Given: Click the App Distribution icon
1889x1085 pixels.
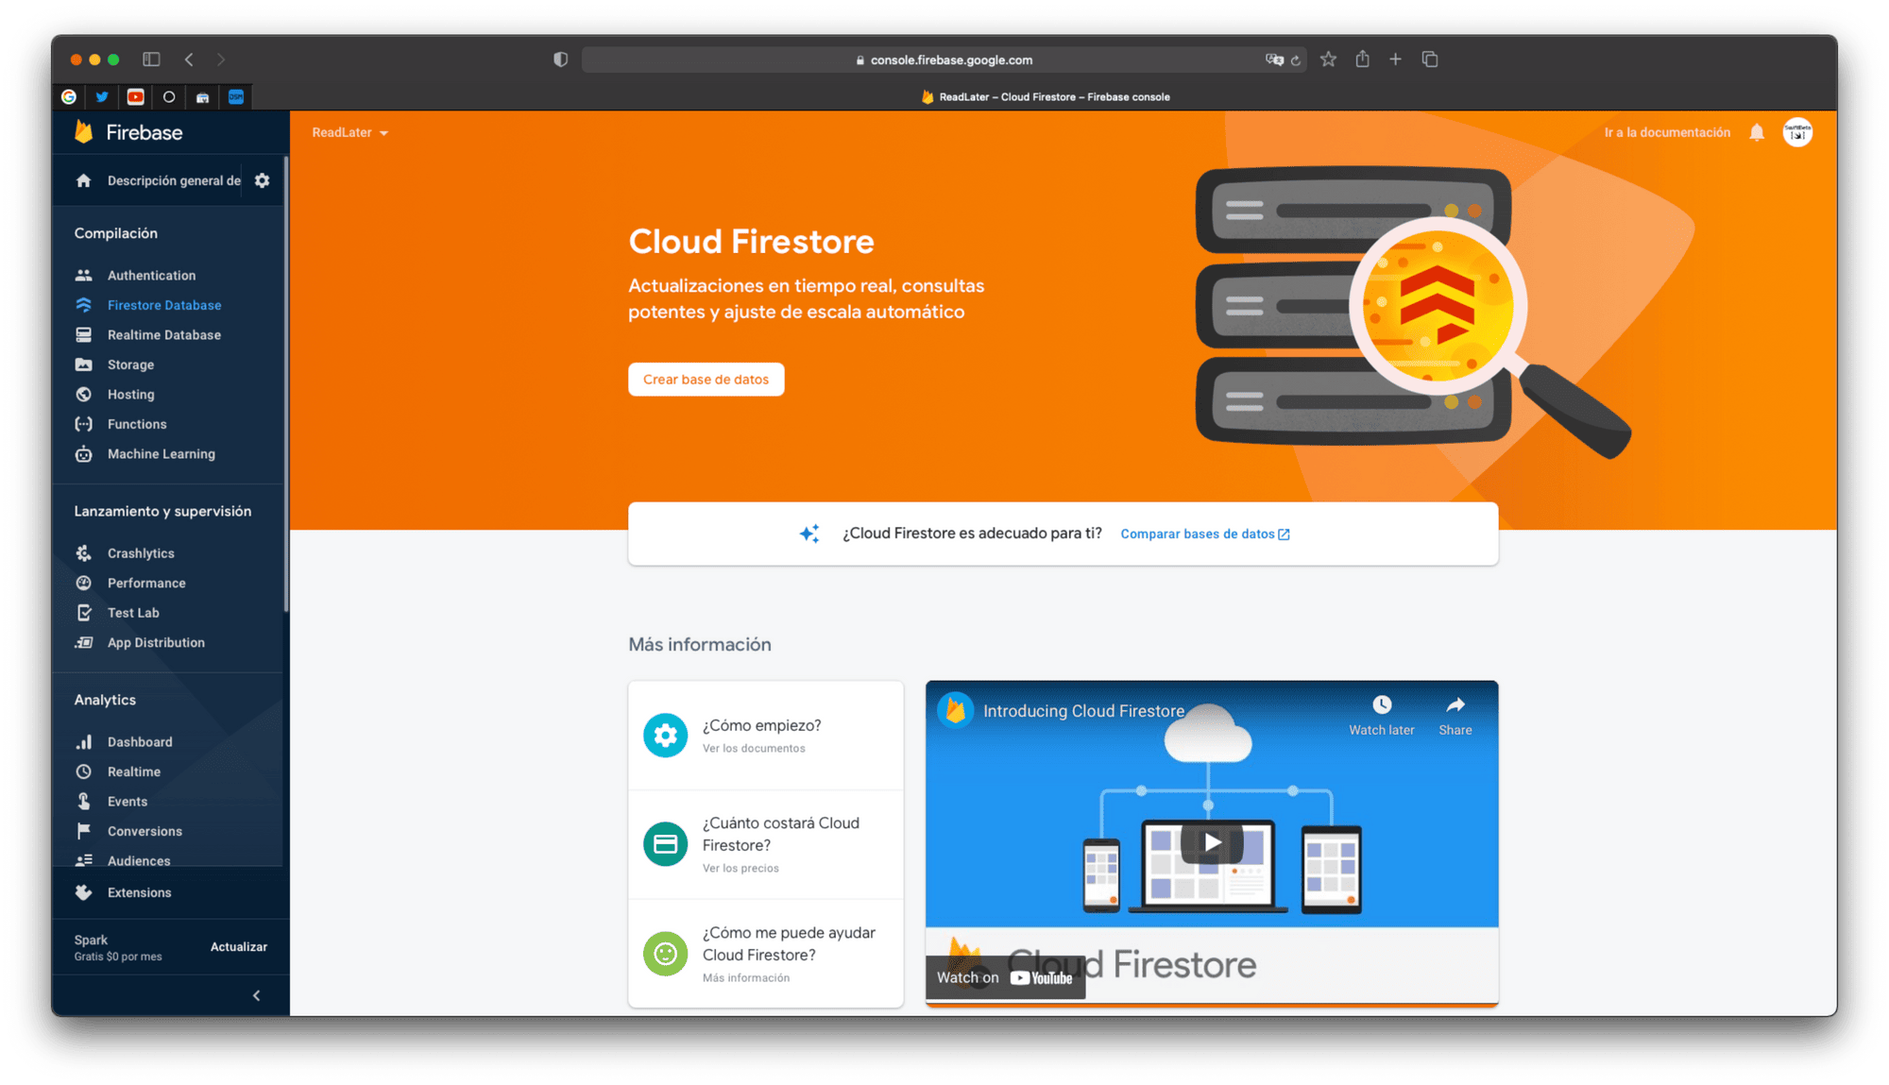Looking at the screenshot, I should click(x=83, y=642).
